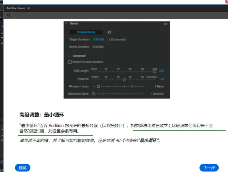The height and width of the screenshot is (172, 228).
Task: Click the heading 高级调整：最小循环
Action: coord(41,115)
